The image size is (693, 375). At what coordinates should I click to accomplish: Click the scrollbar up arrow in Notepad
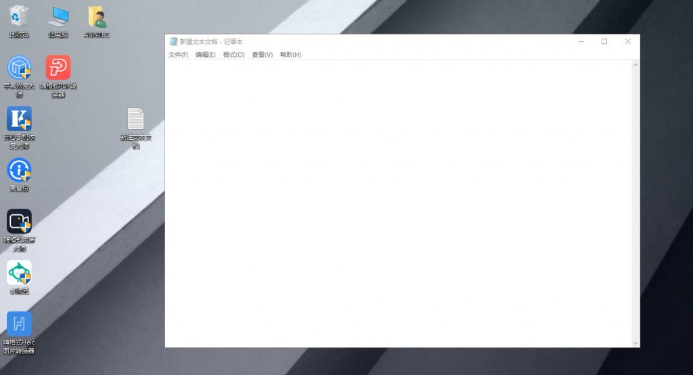click(635, 65)
